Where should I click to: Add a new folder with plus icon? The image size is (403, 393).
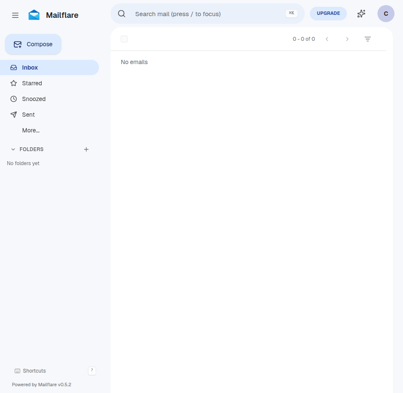(x=86, y=149)
